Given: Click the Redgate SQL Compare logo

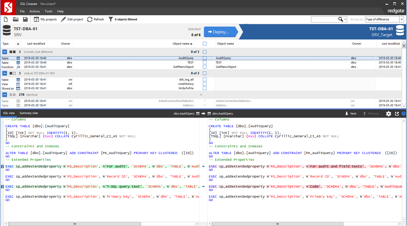Looking at the screenshot, I should (8, 7).
